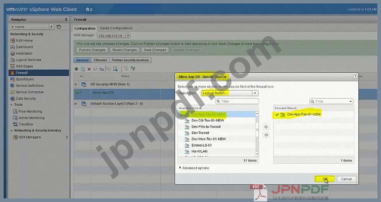The width and height of the screenshot is (381, 202).
Task: Click the apply filter funnel icon
Action: (x=133, y=69)
